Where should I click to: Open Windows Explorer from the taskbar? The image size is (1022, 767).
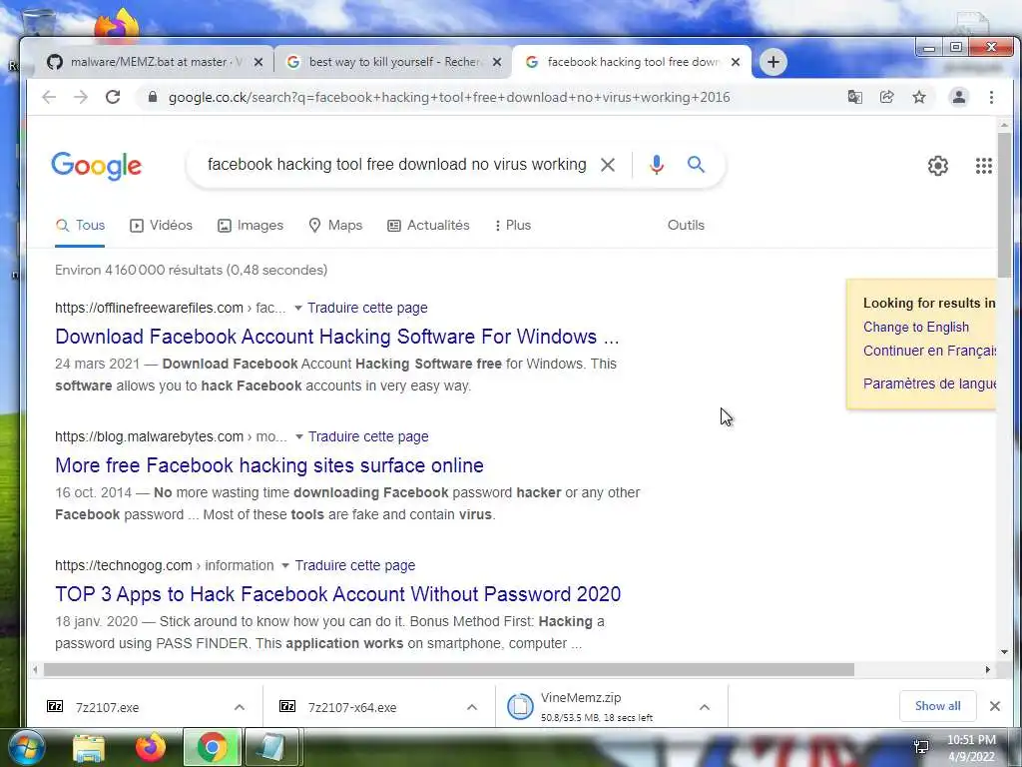click(x=89, y=748)
